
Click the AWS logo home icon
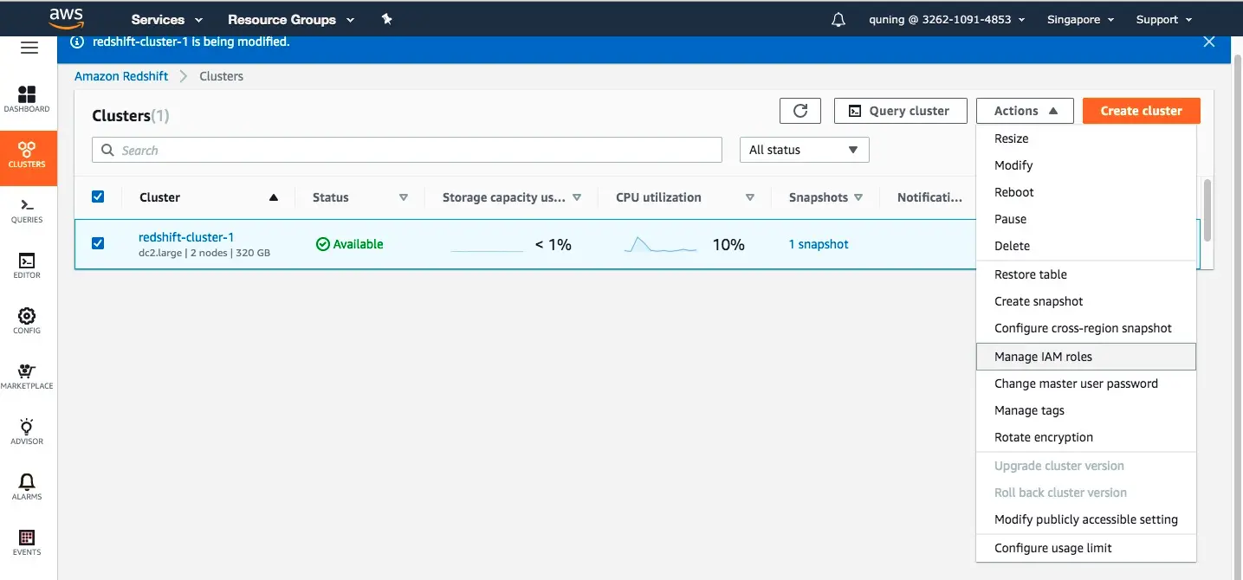click(66, 18)
